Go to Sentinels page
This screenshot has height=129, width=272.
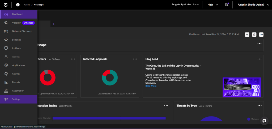click(19, 40)
